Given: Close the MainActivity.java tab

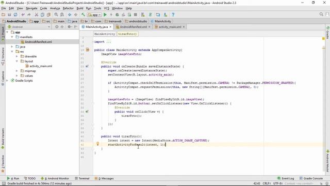Looking at the screenshot, I should click(110, 27).
